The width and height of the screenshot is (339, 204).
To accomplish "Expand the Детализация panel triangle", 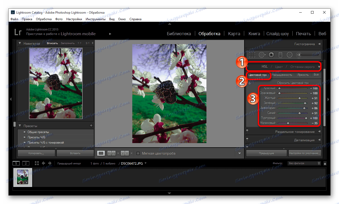I will (x=319, y=140).
